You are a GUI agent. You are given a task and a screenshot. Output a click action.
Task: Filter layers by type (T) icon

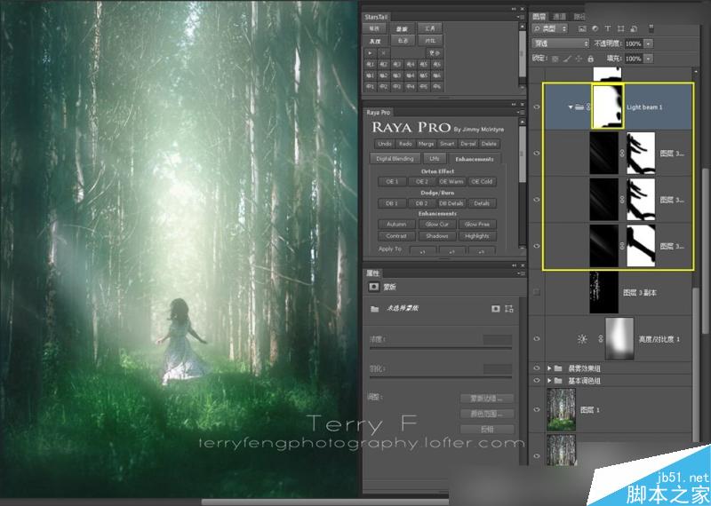click(x=608, y=28)
